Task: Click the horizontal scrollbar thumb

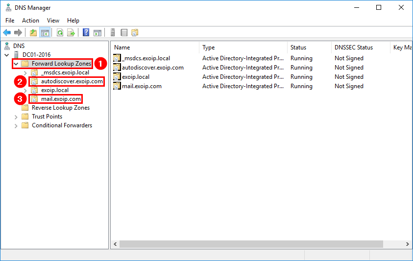Action: (x=251, y=244)
